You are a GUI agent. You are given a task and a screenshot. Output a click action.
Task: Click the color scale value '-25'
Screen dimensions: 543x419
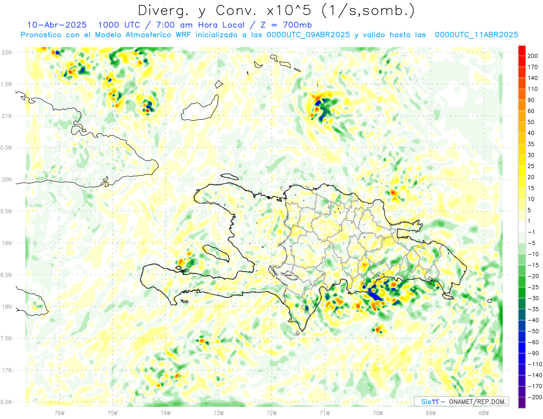tap(533, 287)
